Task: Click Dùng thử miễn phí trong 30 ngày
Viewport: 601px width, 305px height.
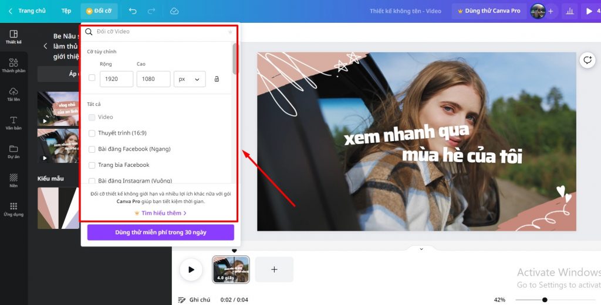Action: point(161,232)
